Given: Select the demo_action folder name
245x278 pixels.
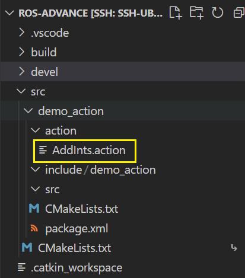Looking at the screenshot, I should 71,111.
